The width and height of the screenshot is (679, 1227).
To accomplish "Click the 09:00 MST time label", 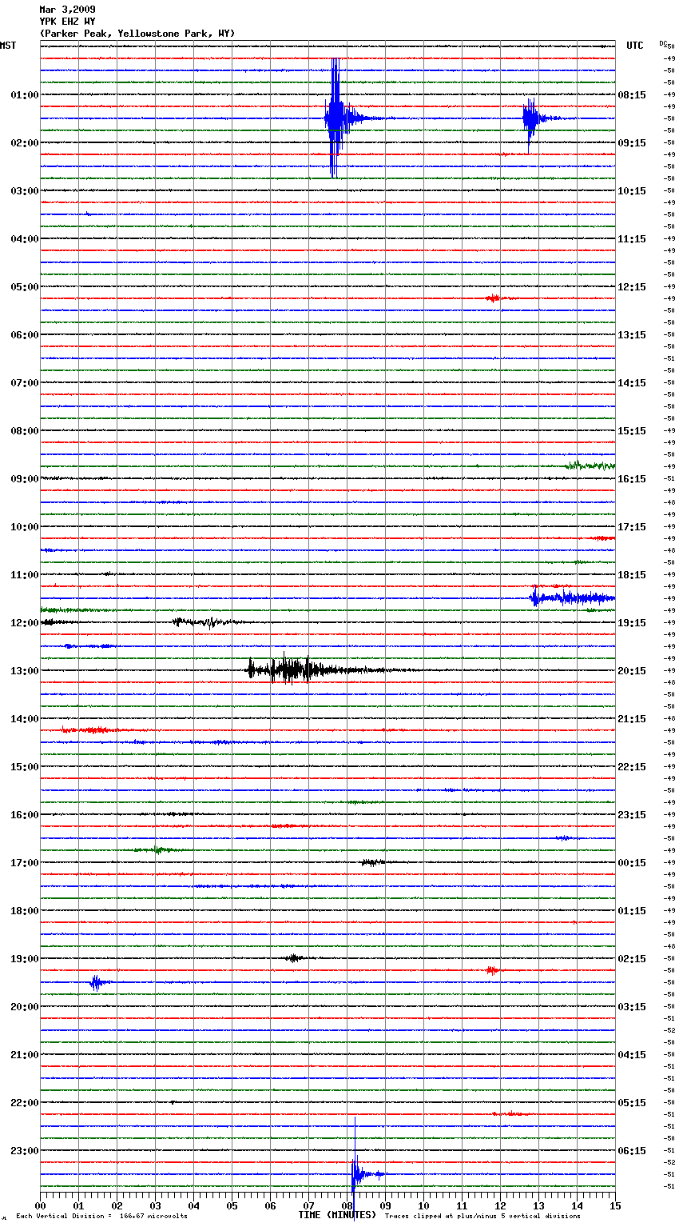I will (25, 479).
